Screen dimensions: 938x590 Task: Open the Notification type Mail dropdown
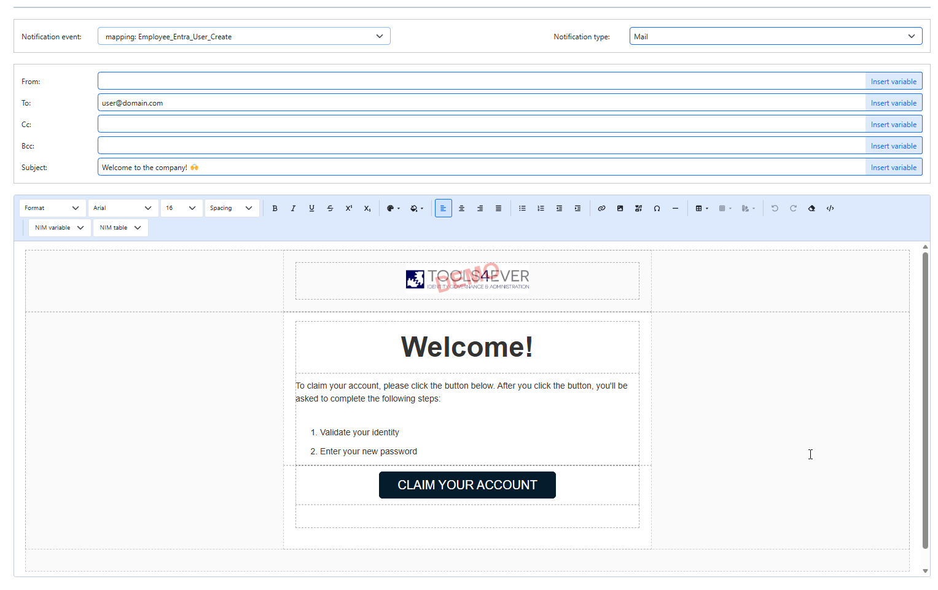coord(776,36)
